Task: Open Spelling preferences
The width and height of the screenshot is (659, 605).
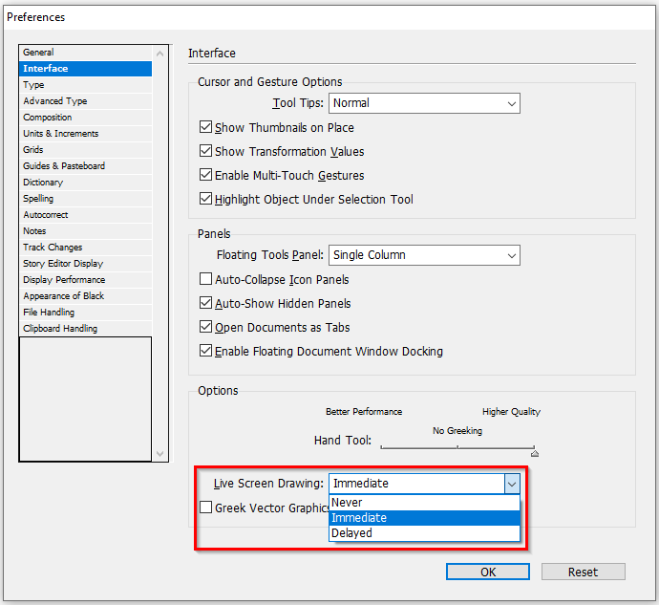Action: click(85, 199)
